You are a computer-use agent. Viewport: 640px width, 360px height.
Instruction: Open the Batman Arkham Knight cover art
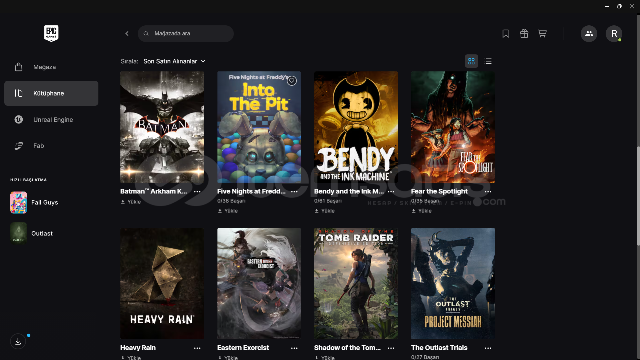[162, 127]
